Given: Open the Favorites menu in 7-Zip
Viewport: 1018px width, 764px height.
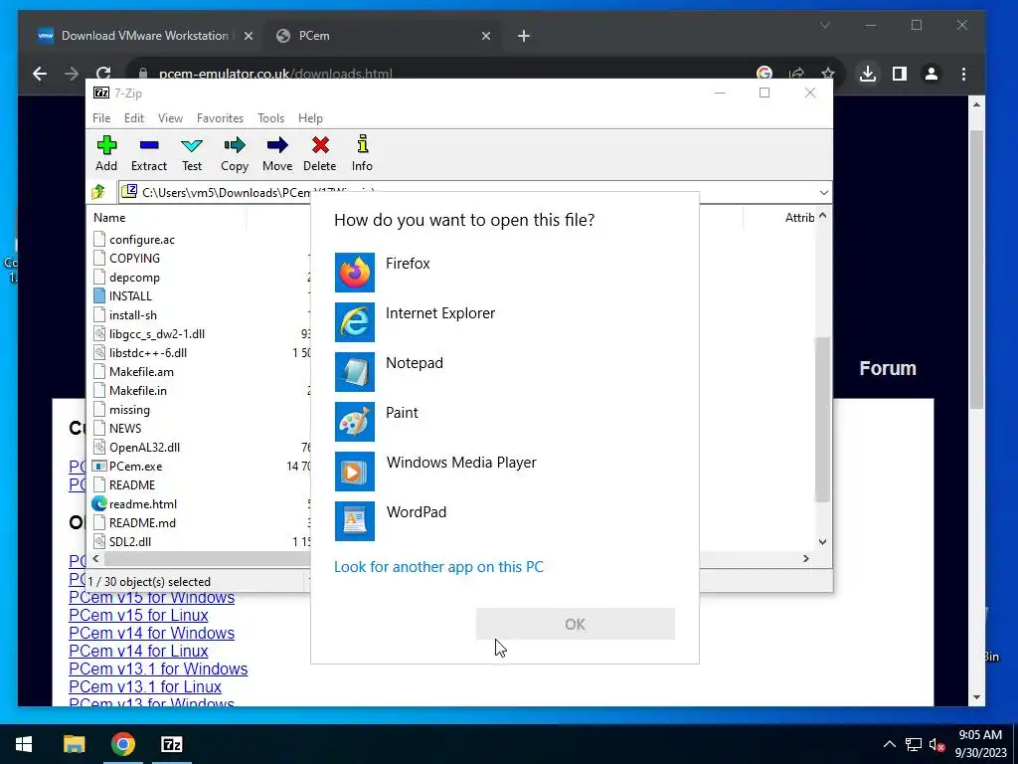Looking at the screenshot, I should coord(220,118).
